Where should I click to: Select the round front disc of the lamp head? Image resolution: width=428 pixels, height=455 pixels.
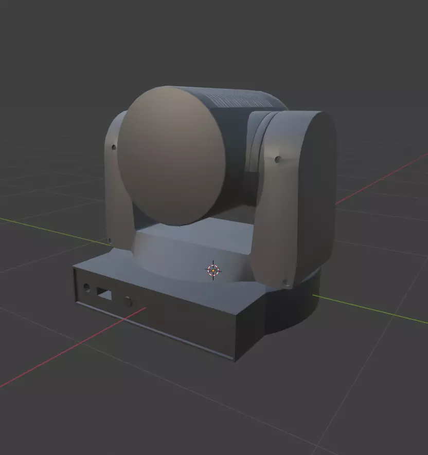(x=171, y=156)
